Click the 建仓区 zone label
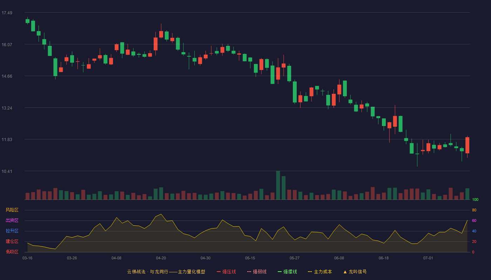 pyautogui.click(x=12, y=241)
